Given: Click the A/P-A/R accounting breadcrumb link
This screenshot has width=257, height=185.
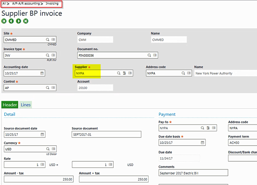Looking at the screenshot, I should tap(26, 3).
